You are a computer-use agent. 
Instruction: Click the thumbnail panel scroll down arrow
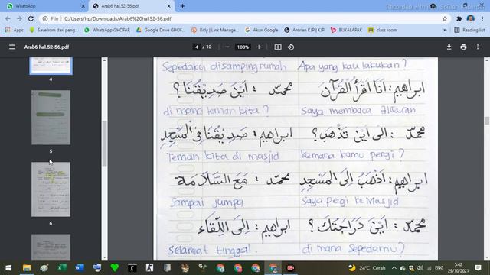(x=104, y=258)
